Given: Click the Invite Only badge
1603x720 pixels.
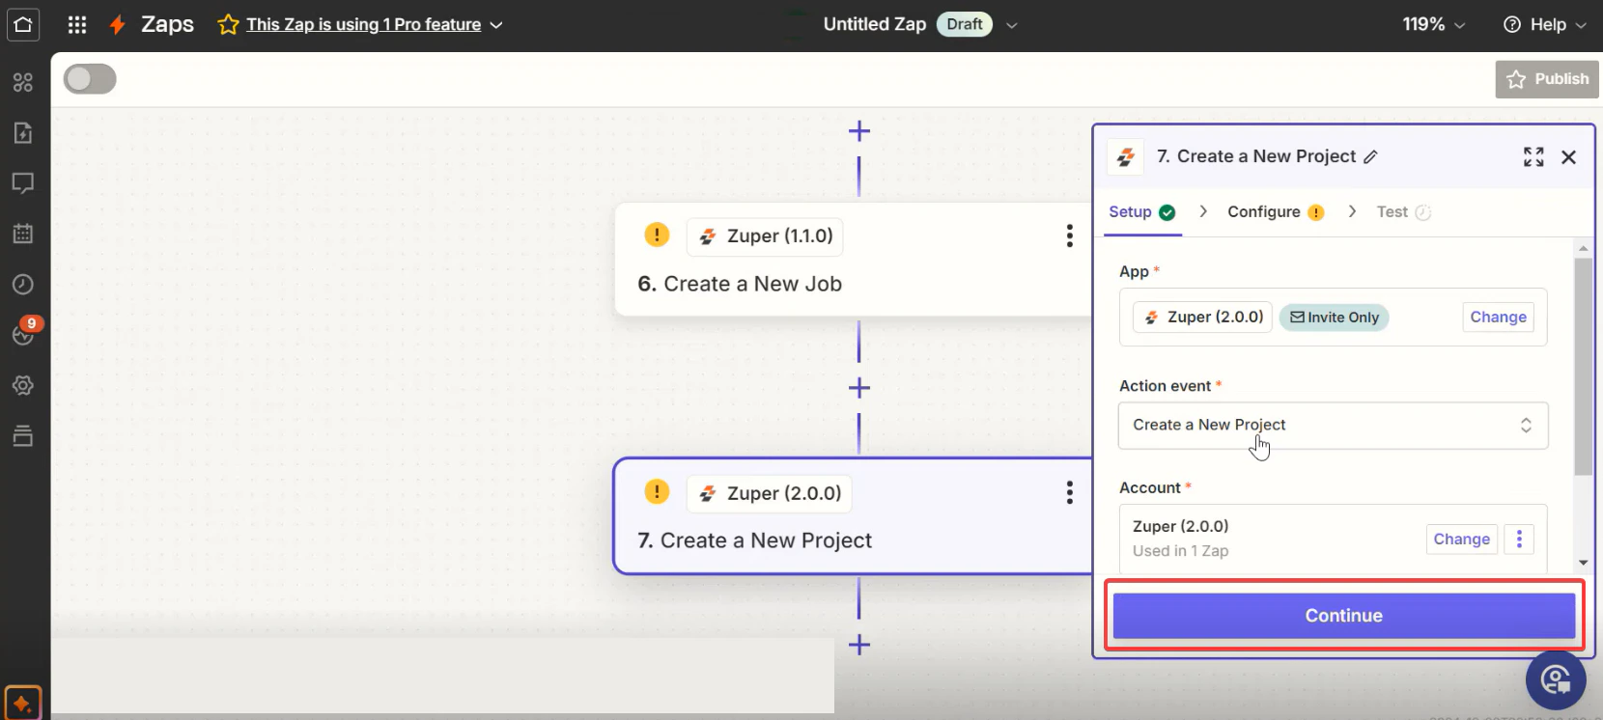Looking at the screenshot, I should [x=1334, y=318].
